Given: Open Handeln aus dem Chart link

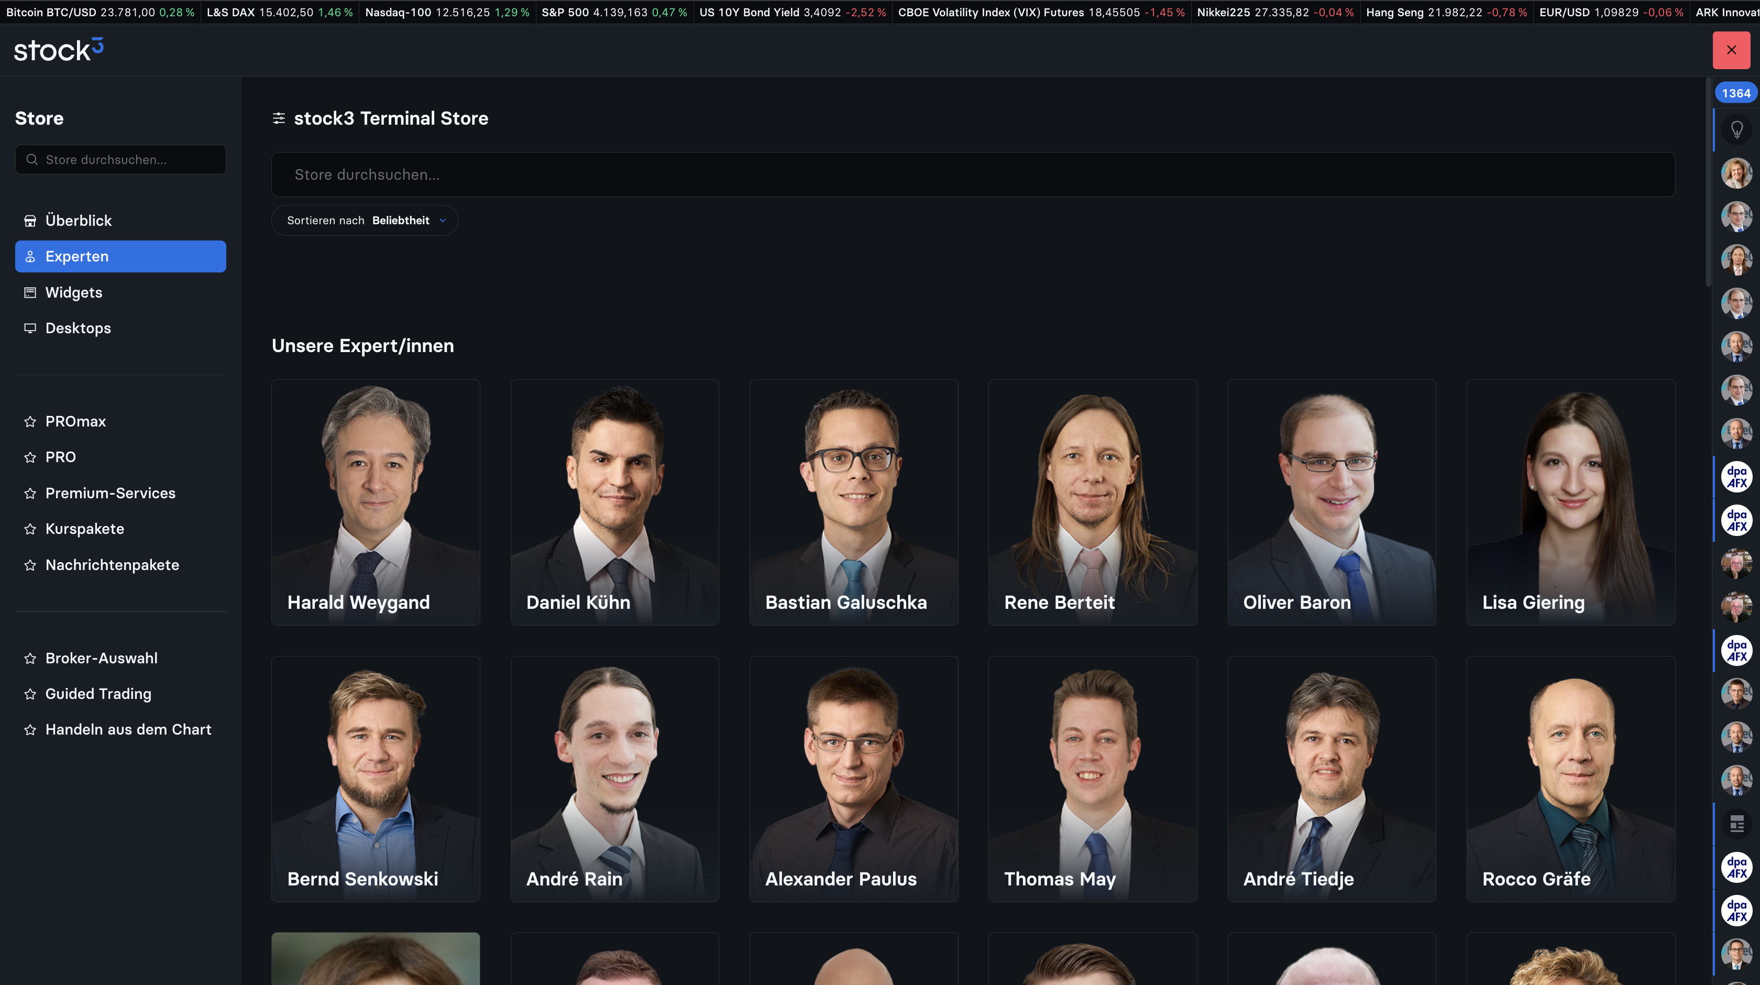Looking at the screenshot, I should coord(120,729).
